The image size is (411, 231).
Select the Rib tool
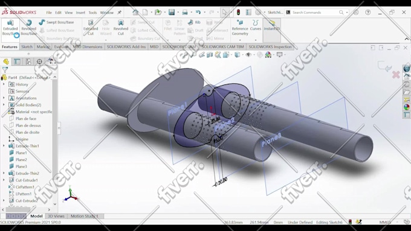(194, 22)
